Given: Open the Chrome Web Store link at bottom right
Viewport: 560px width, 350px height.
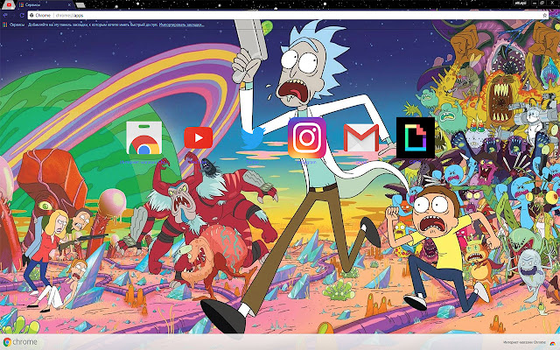Looking at the screenshot, I should [530, 342].
